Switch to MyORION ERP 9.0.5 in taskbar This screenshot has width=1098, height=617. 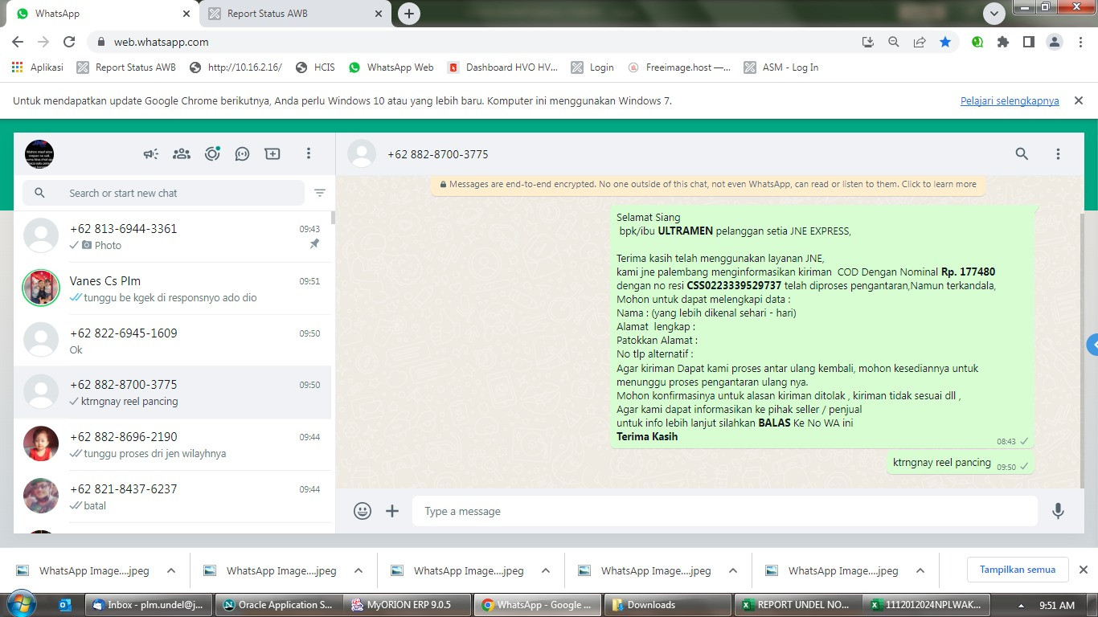(406, 605)
